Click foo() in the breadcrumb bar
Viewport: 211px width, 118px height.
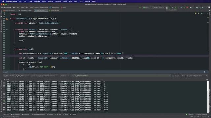click(63, 7)
